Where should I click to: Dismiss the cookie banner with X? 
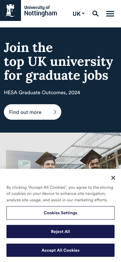113,178
